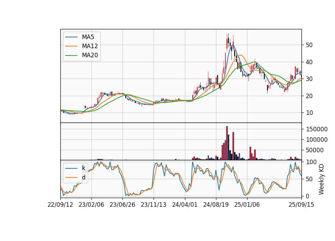The width and height of the screenshot is (335, 241).
Task: Click the 22/09/12 date tick label
Action: click(60, 205)
